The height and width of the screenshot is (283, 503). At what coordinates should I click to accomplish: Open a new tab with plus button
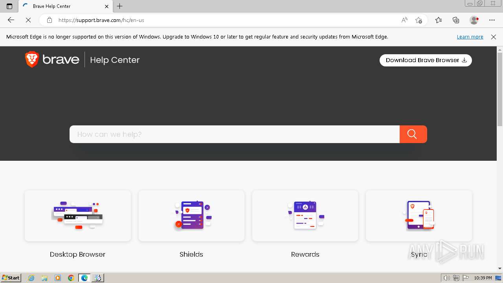coord(120,6)
